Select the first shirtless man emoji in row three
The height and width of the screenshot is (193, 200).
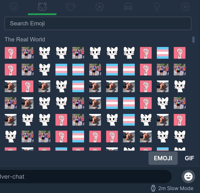click(x=11, y=86)
